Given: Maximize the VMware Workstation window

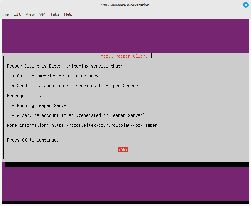Looking at the screenshot, I should coord(237,5).
